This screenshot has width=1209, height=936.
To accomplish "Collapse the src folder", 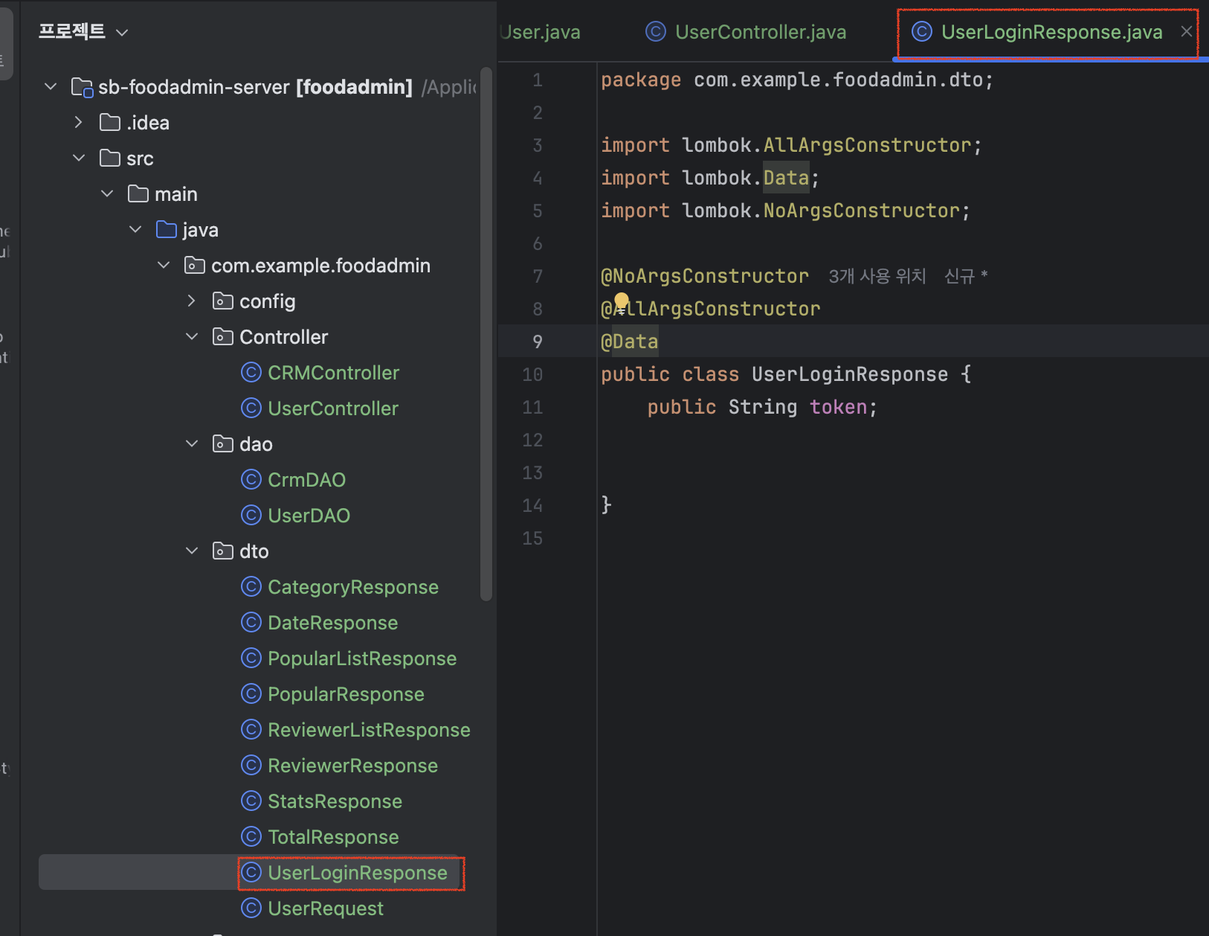I will pyautogui.click(x=79, y=158).
